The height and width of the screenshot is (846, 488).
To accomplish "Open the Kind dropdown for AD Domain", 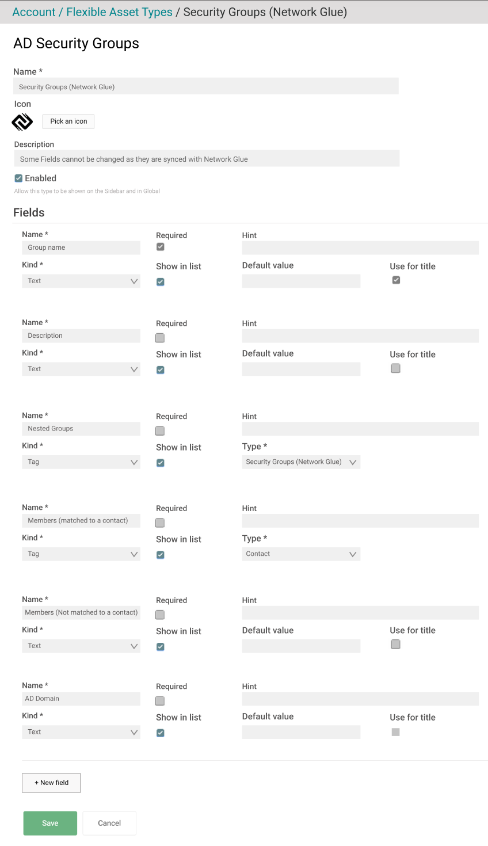I will [81, 731].
